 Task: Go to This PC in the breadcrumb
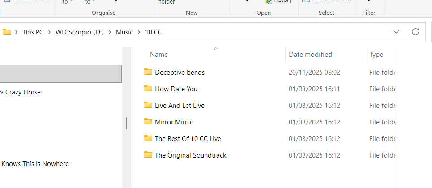pos(33,32)
